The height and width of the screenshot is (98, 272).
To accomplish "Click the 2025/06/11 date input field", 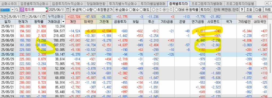I will [x=57, y=10].
